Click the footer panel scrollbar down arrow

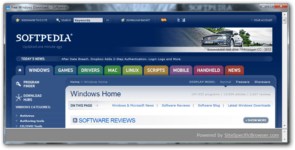pos(285,140)
